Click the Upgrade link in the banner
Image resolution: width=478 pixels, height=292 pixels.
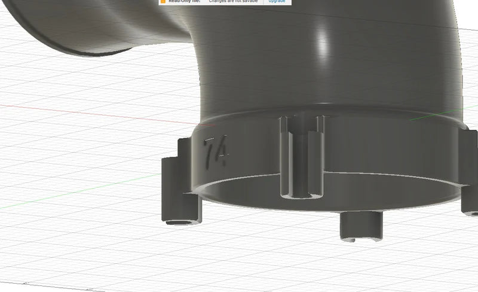tap(277, 2)
